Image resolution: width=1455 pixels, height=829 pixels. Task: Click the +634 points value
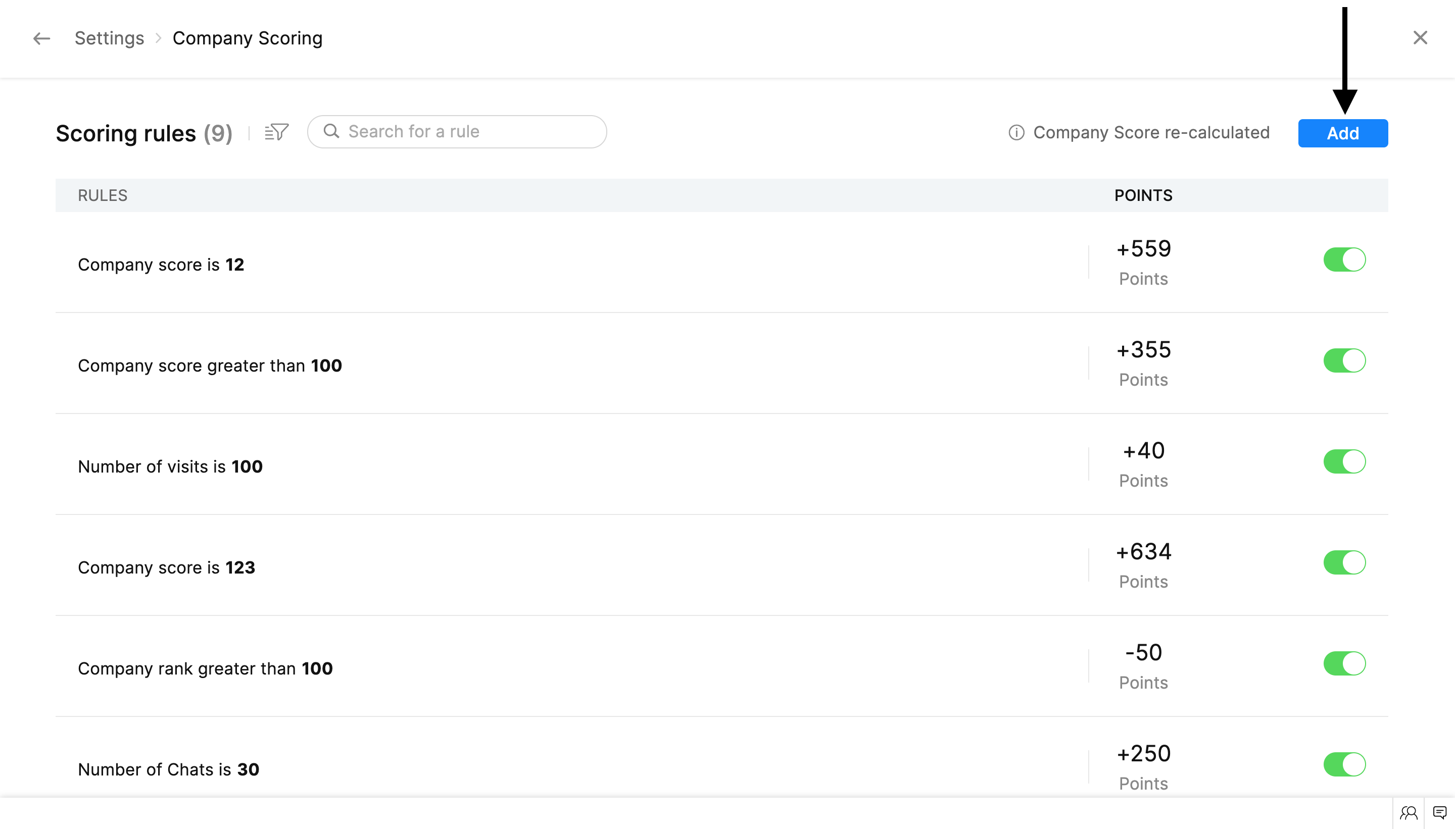click(x=1143, y=552)
